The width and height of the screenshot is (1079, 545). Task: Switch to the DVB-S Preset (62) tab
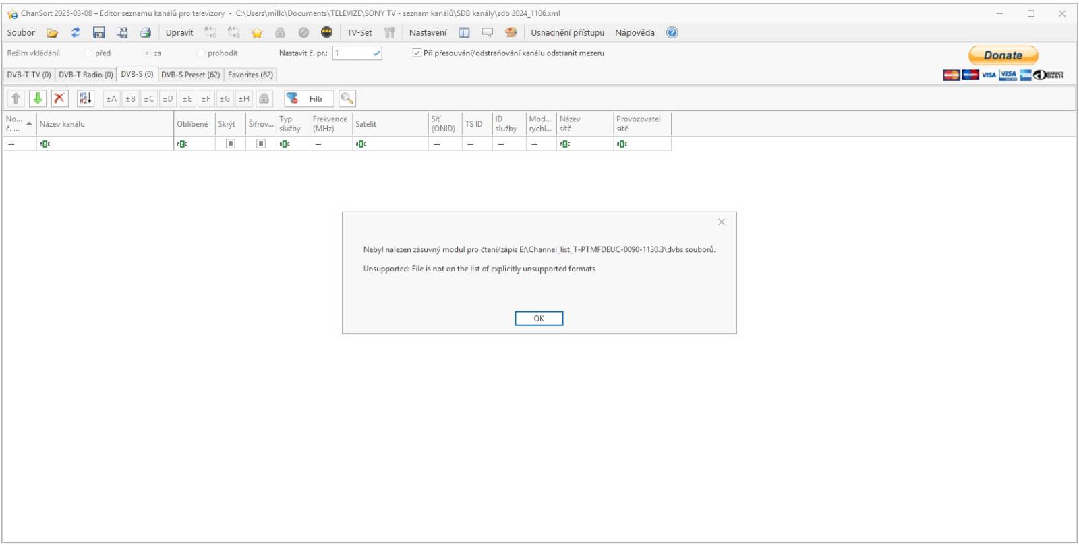190,75
